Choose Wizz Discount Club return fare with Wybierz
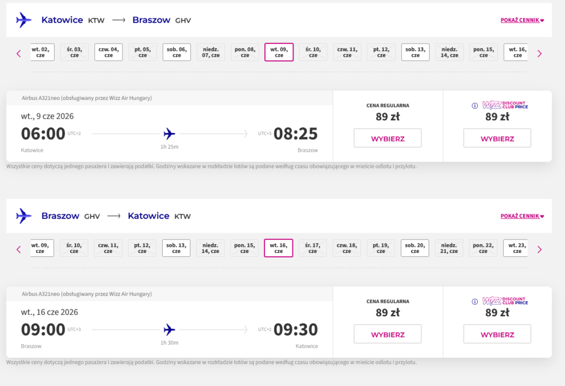The height and width of the screenshot is (386, 565). [497, 335]
